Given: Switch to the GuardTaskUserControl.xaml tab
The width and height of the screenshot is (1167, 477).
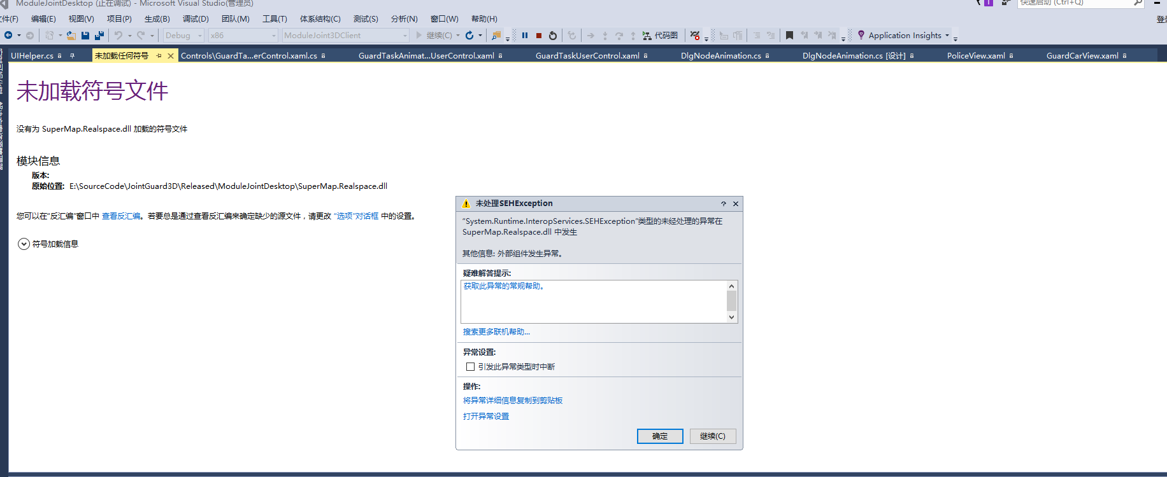Looking at the screenshot, I should [587, 56].
